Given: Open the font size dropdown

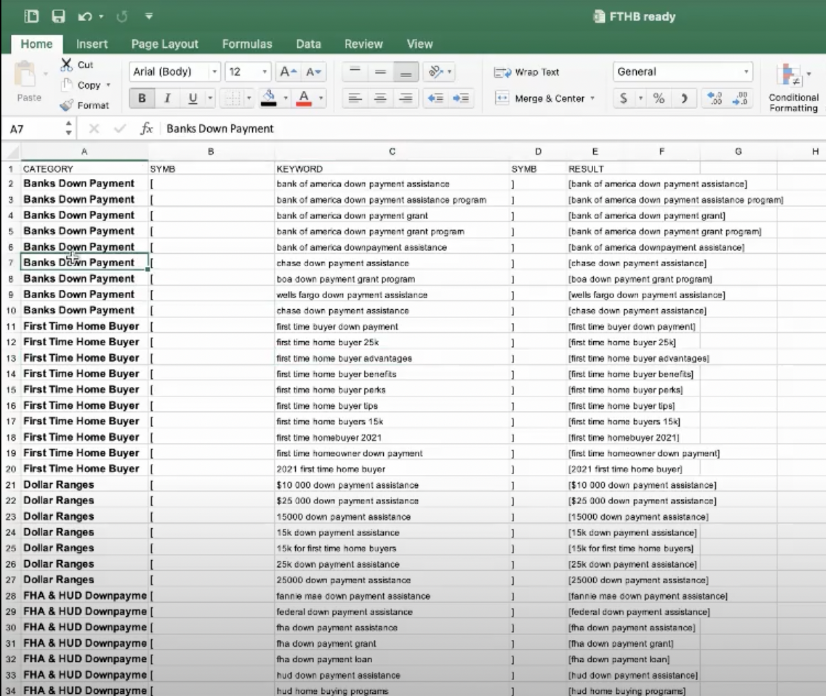Looking at the screenshot, I should (265, 72).
